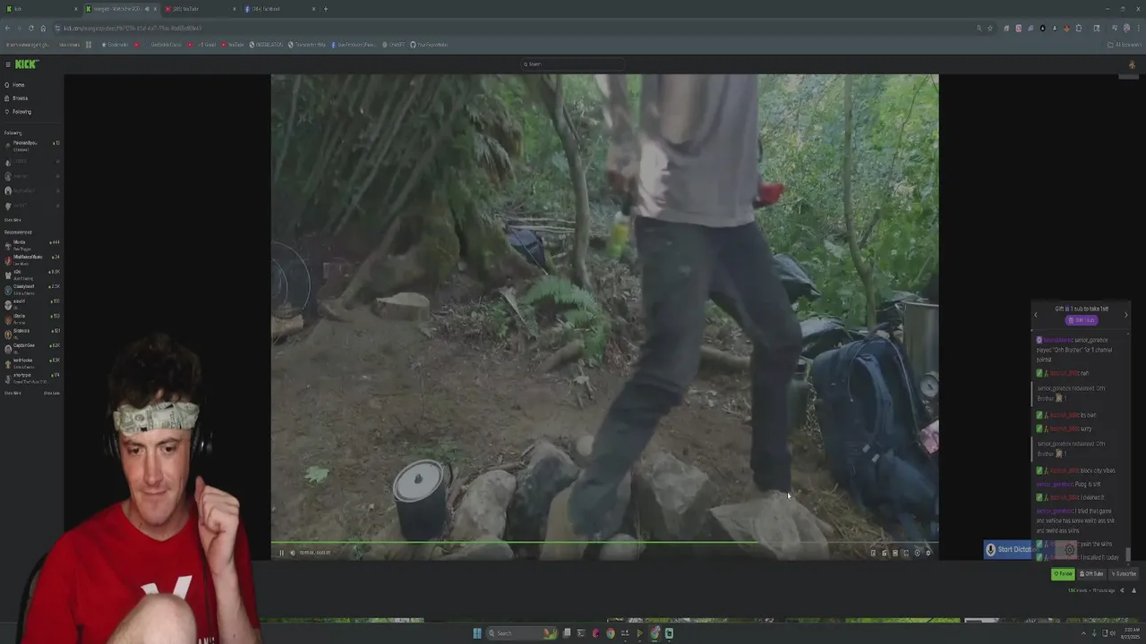Screen dimensions: 1146x644
Task: Click the Subscribe button
Action: (1124, 573)
